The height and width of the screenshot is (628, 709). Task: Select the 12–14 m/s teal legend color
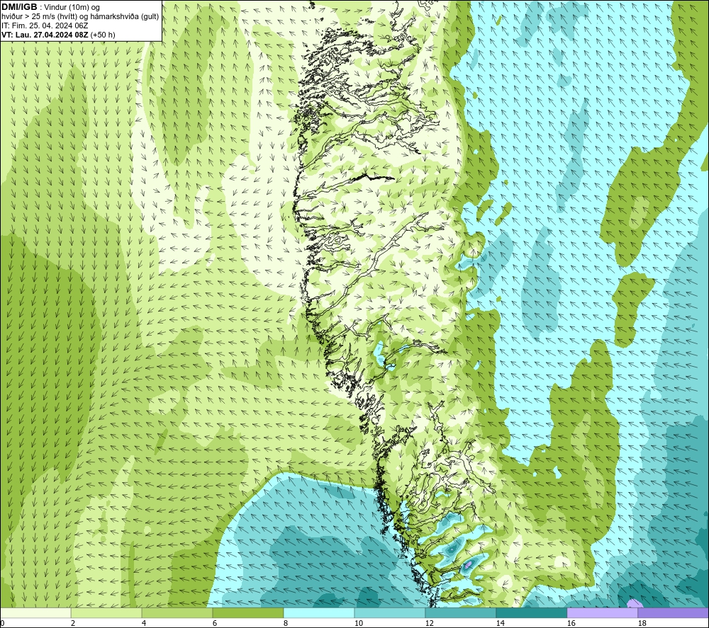460,613
